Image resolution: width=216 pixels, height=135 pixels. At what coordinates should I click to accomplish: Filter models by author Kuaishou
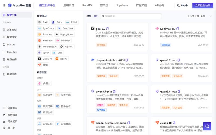46,40
